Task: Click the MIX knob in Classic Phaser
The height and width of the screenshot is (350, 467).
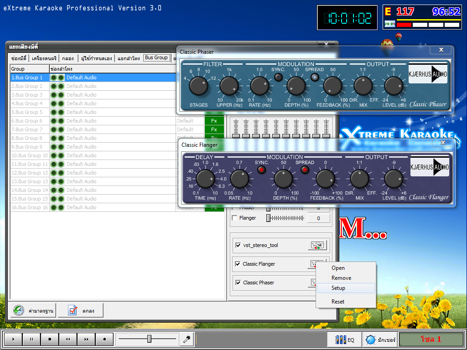Action: (x=363, y=86)
